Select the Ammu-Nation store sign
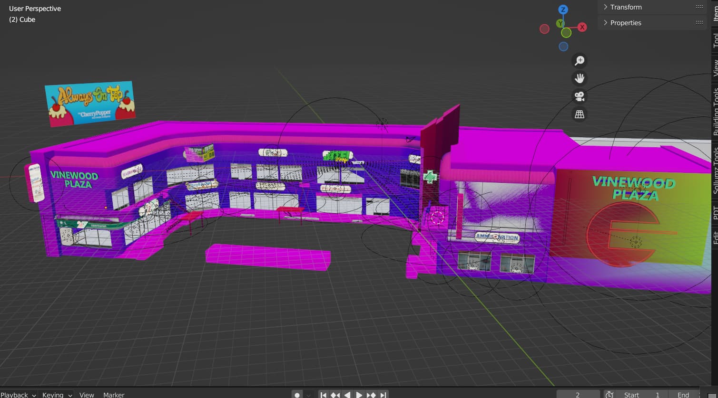 tap(497, 237)
